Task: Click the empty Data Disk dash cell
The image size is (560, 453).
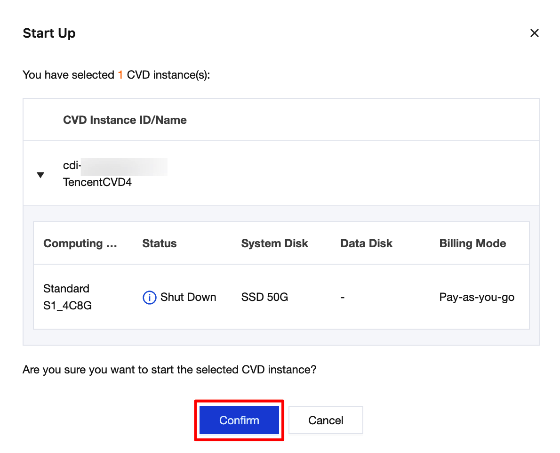Action: 343,298
